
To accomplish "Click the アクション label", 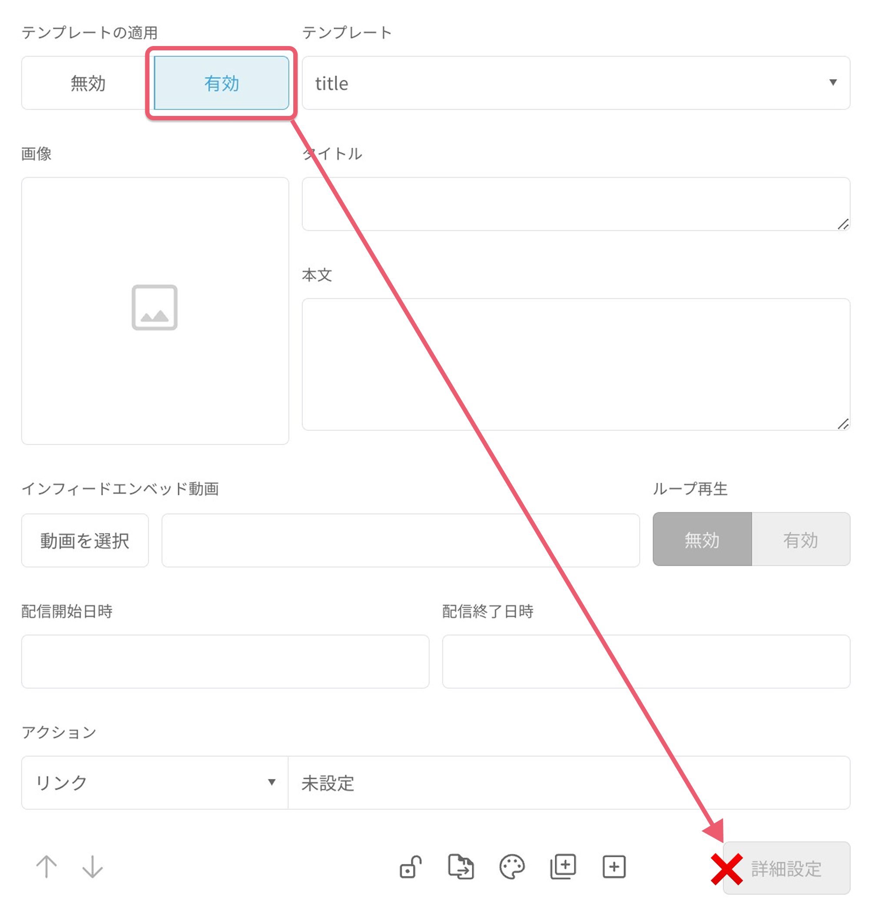I will pyautogui.click(x=59, y=732).
